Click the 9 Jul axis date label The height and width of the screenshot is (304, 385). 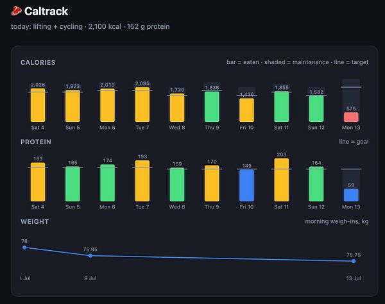click(90, 278)
